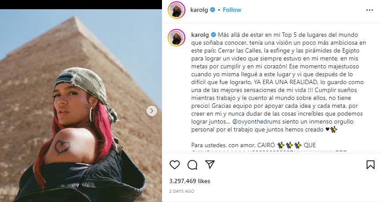Click the karolg username in the header

point(199,10)
